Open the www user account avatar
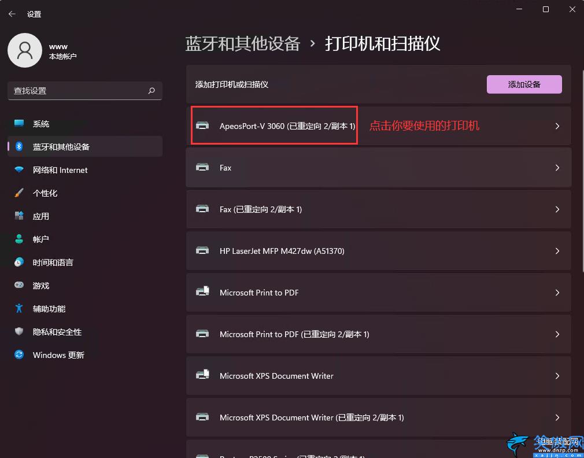Screen dimensions: 584x458 [x=25, y=50]
